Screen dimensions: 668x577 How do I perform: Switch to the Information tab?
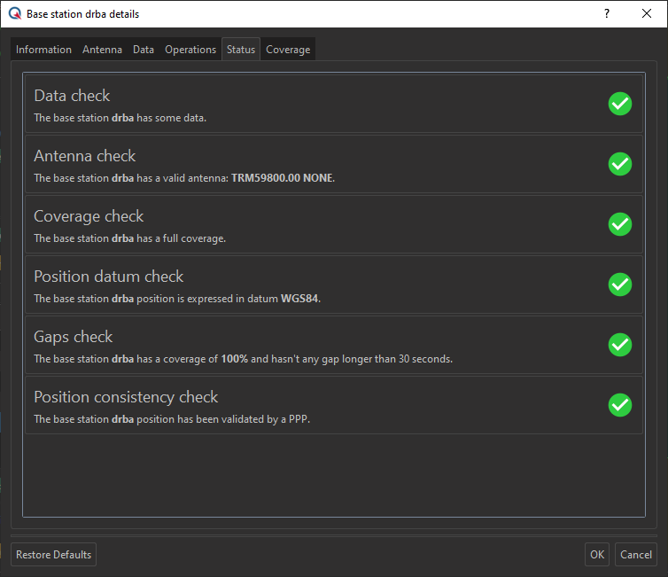tap(43, 50)
